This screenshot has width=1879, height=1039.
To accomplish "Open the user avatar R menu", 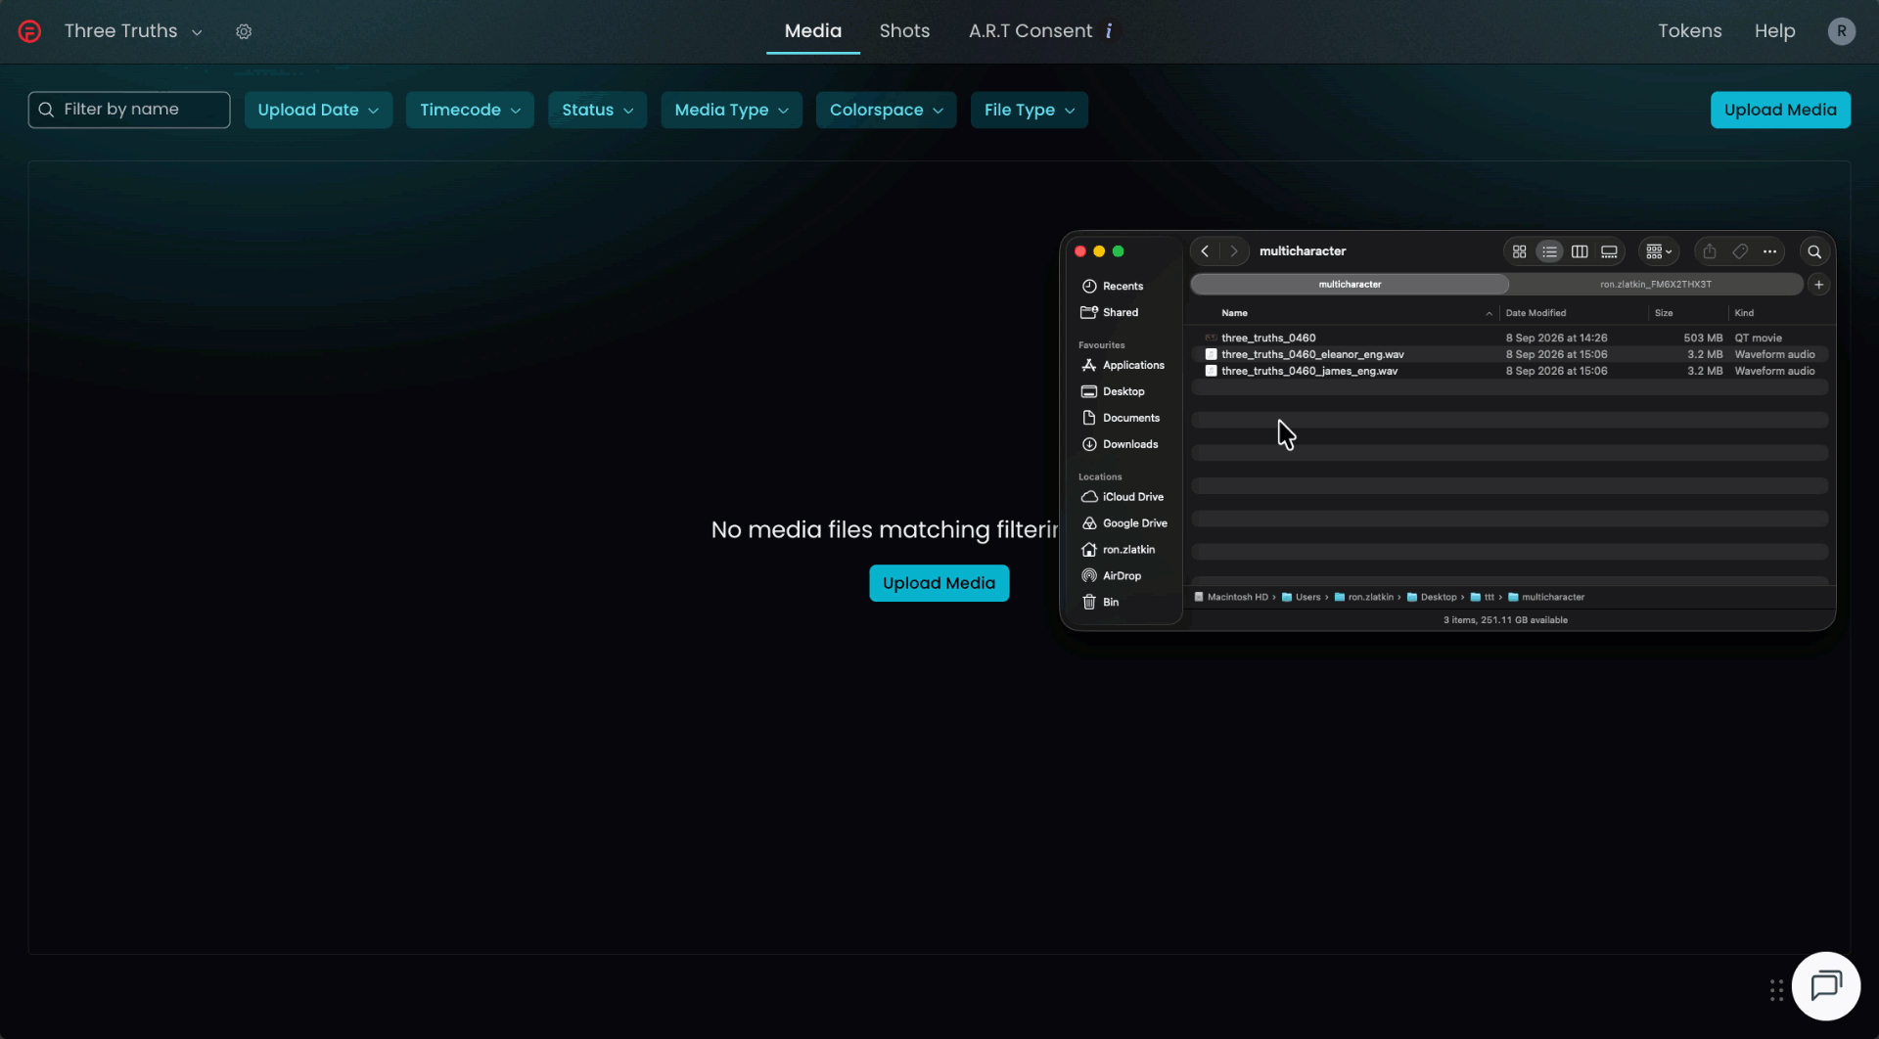I will (1841, 31).
